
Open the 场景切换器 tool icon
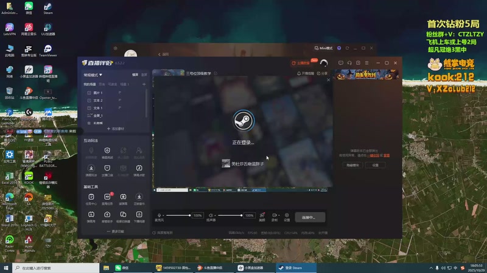click(124, 215)
